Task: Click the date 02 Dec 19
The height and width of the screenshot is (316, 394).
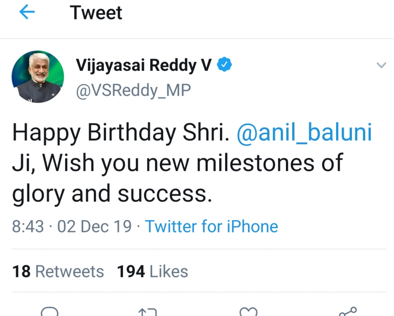Action: pos(94,226)
